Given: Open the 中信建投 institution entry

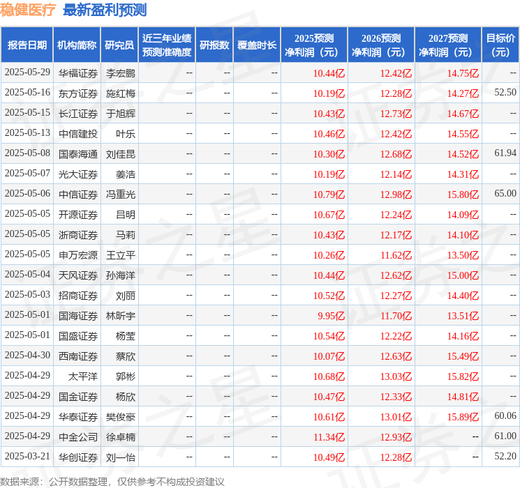Looking at the screenshot, I should coord(77,133).
